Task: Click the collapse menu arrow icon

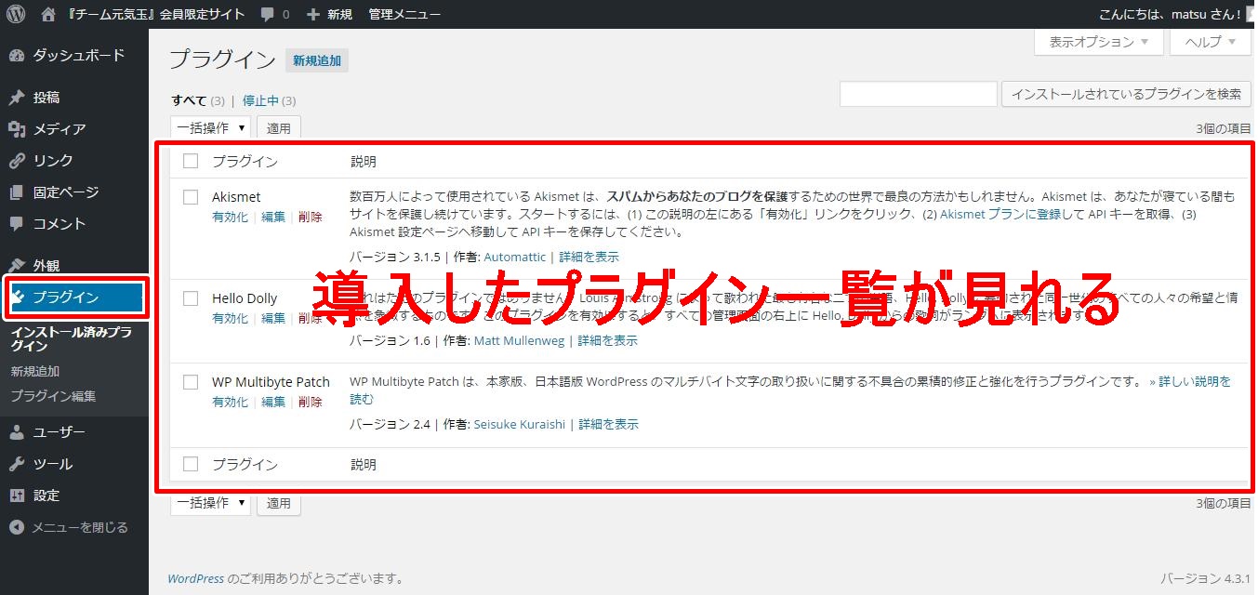Action: point(17,527)
